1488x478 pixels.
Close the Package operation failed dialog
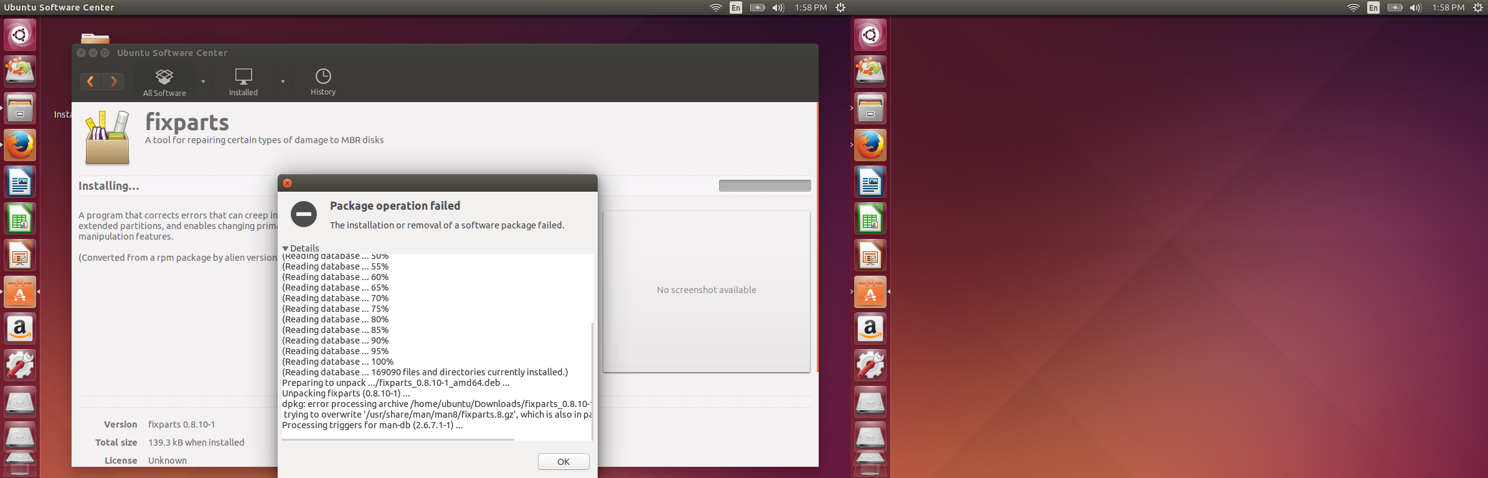tap(287, 183)
